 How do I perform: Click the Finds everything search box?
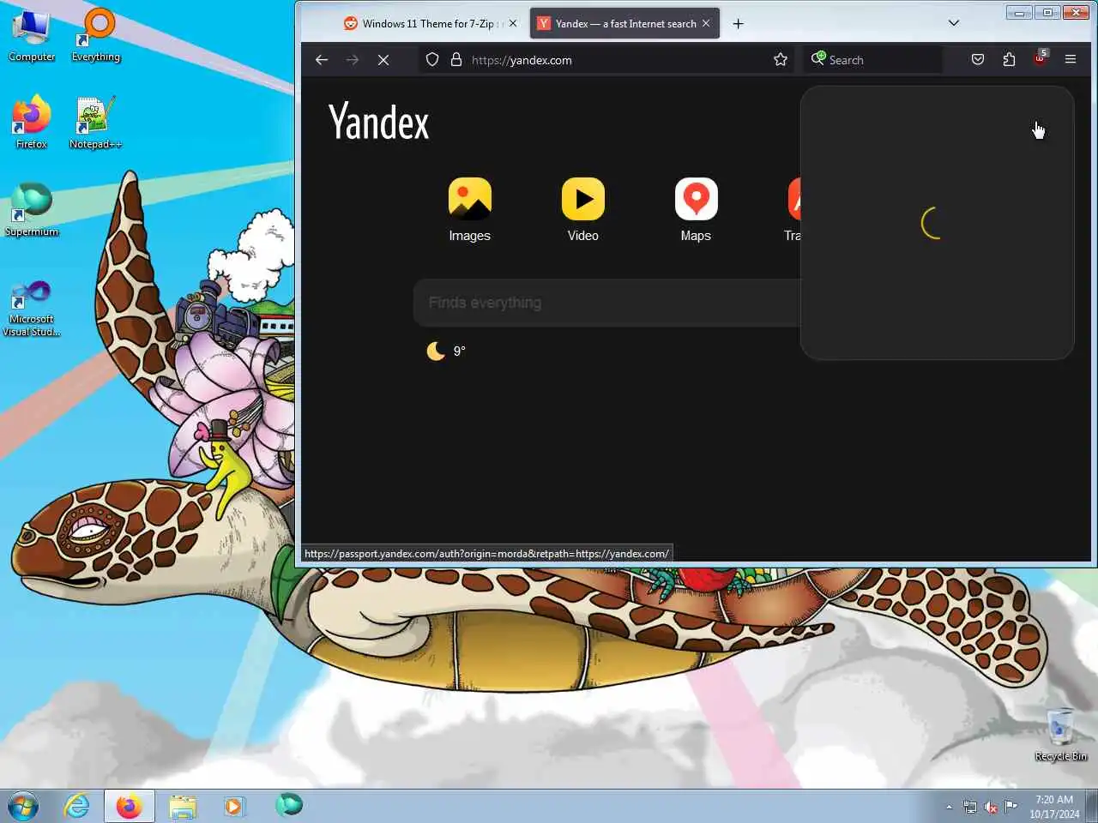[607, 303]
